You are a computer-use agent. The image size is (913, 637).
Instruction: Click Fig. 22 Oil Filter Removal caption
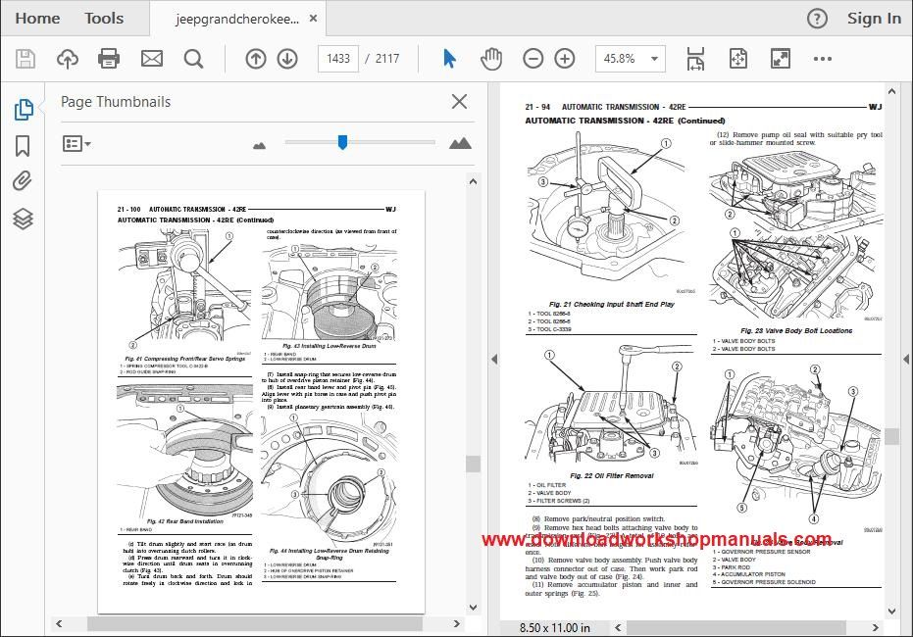(x=611, y=476)
